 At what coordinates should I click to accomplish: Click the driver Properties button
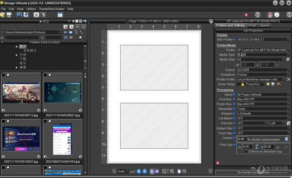pyautogui.click(x=250, y=84)
